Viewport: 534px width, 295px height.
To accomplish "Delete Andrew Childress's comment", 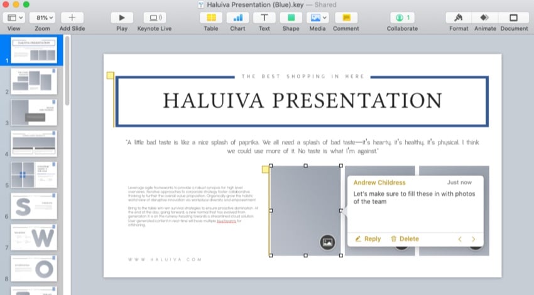I will pyautogui.click(x=405, y=239).
